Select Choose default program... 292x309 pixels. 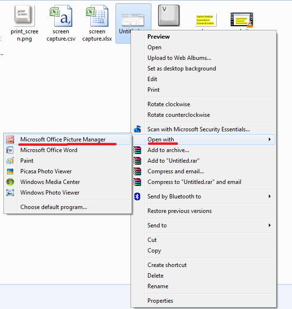(68, 207)
